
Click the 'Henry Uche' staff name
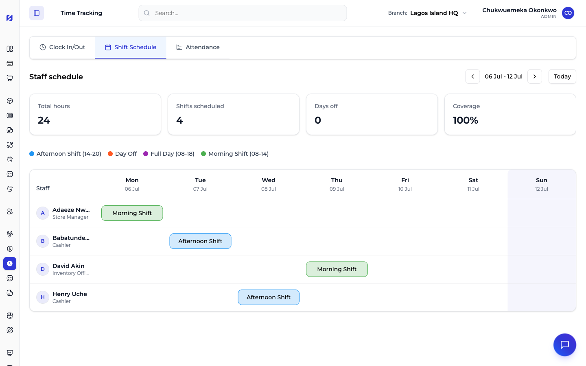click(x=70, y=294)
